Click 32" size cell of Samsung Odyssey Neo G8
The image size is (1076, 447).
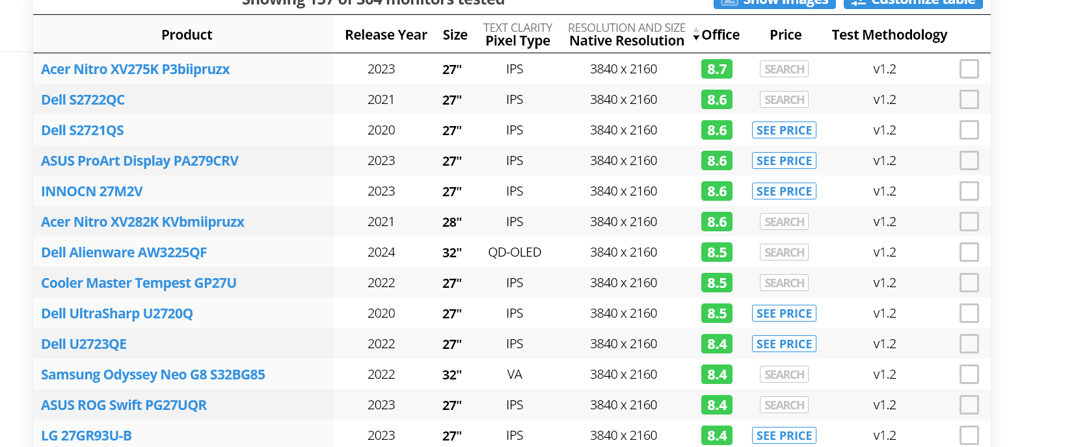pyautogui.click(x=452, y=375)
